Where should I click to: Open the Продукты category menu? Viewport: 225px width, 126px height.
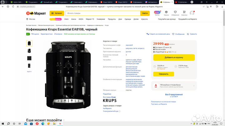(112, 19)
